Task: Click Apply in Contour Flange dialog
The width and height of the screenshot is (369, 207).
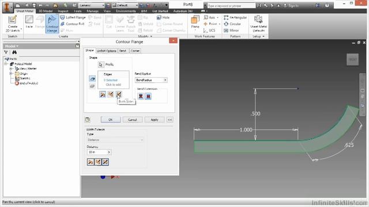Action: tap(155, 120)
